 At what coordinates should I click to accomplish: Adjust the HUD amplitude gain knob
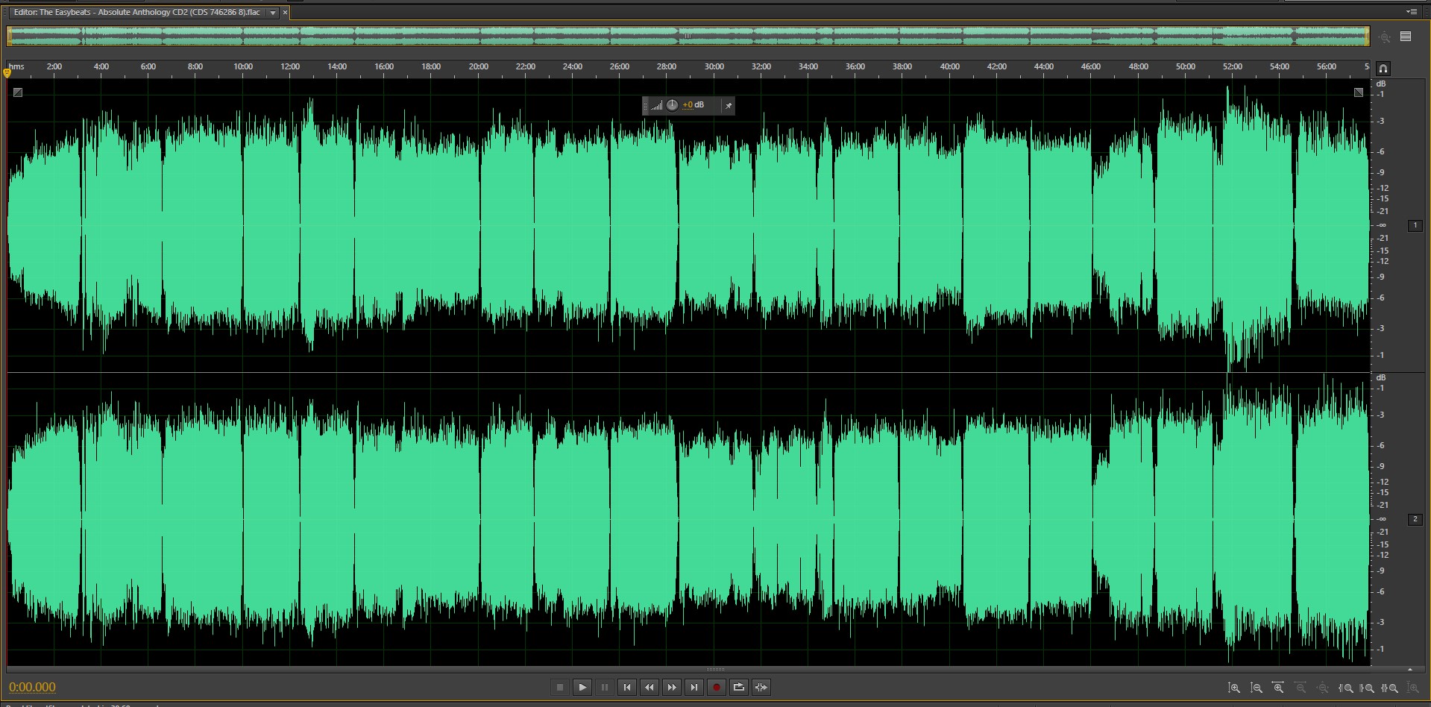[672, 105]
